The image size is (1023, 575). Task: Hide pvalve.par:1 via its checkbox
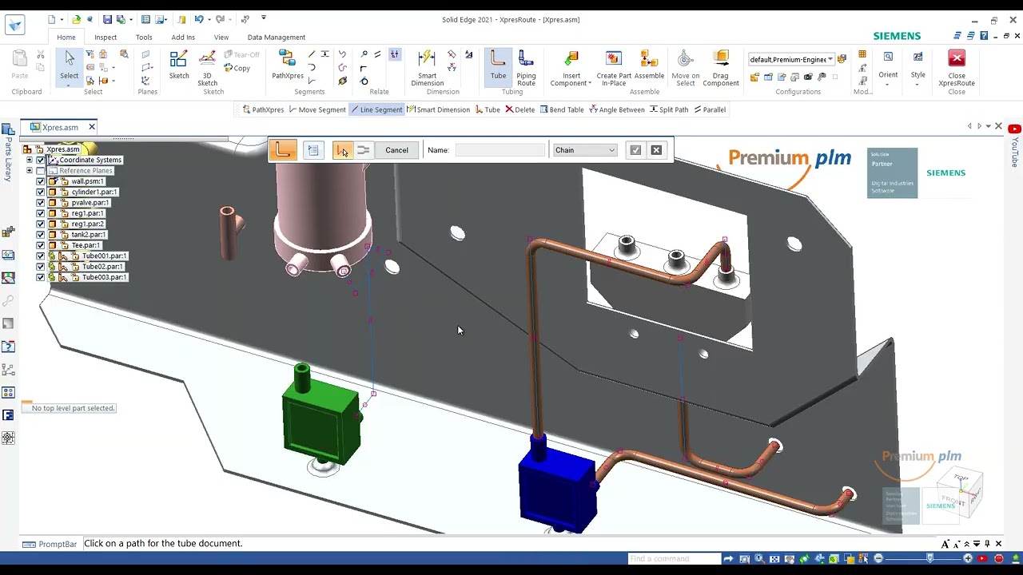tap(41, 203)
